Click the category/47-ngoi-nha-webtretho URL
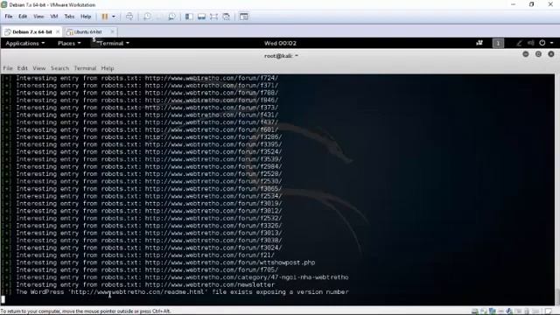Image resolution: width=560 pixels, height=315 pixels. tap(247, 277)
